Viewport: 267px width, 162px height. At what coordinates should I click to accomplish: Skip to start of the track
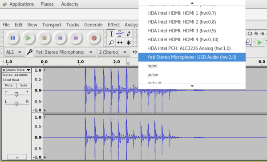pos(60,38)
